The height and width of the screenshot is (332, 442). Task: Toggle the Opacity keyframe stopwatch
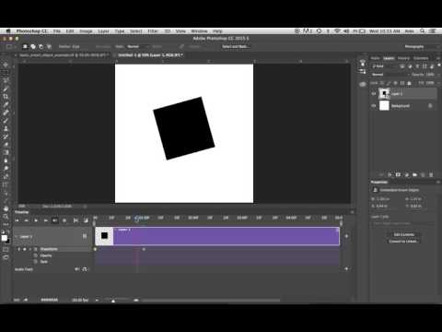coord(35,255)
